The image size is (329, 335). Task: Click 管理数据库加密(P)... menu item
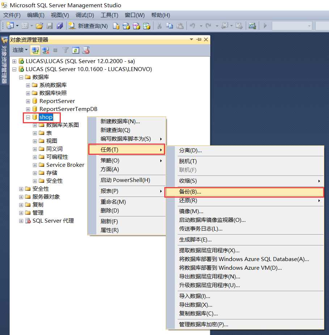[245, 324]
